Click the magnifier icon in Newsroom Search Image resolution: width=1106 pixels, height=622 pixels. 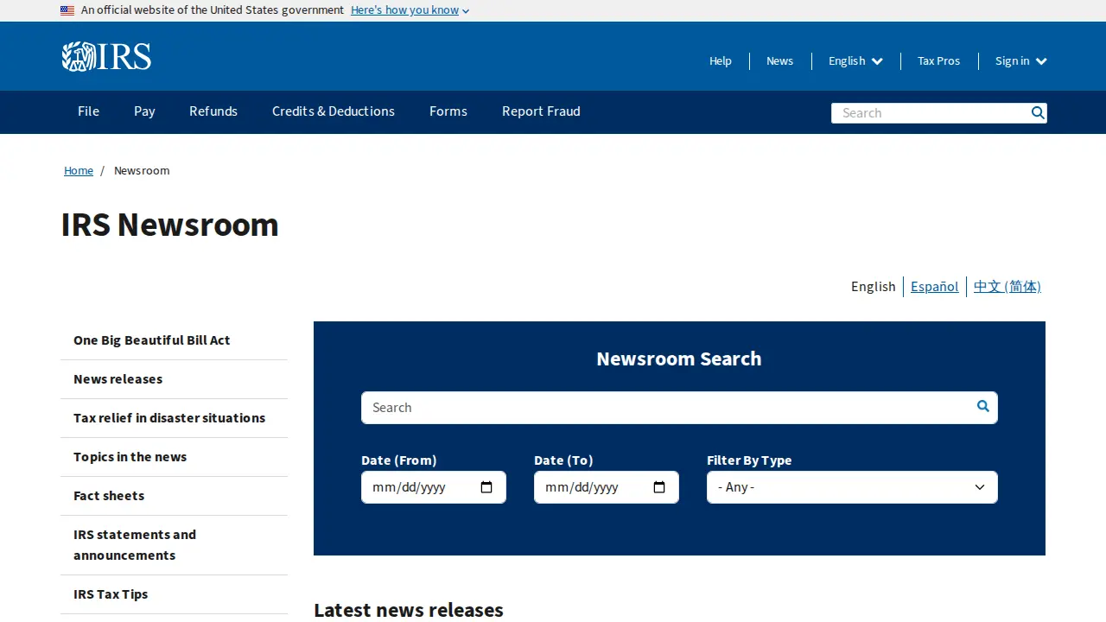click(x=982, y=406)
